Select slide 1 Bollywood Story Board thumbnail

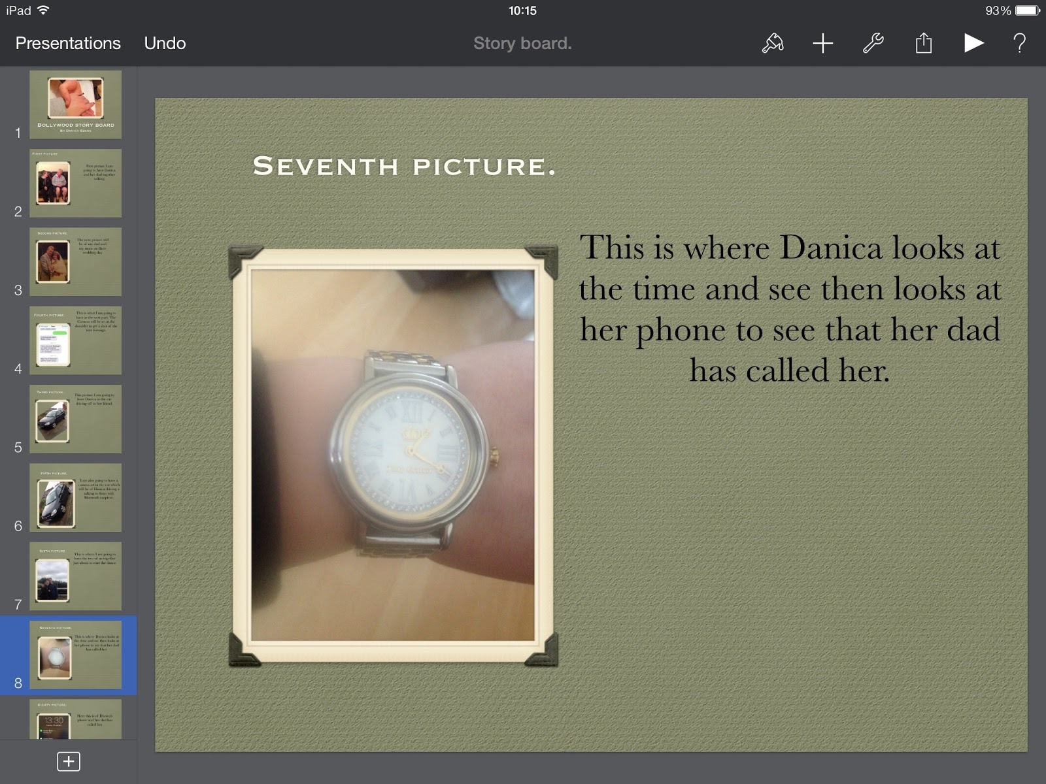(x=75, y=105)
